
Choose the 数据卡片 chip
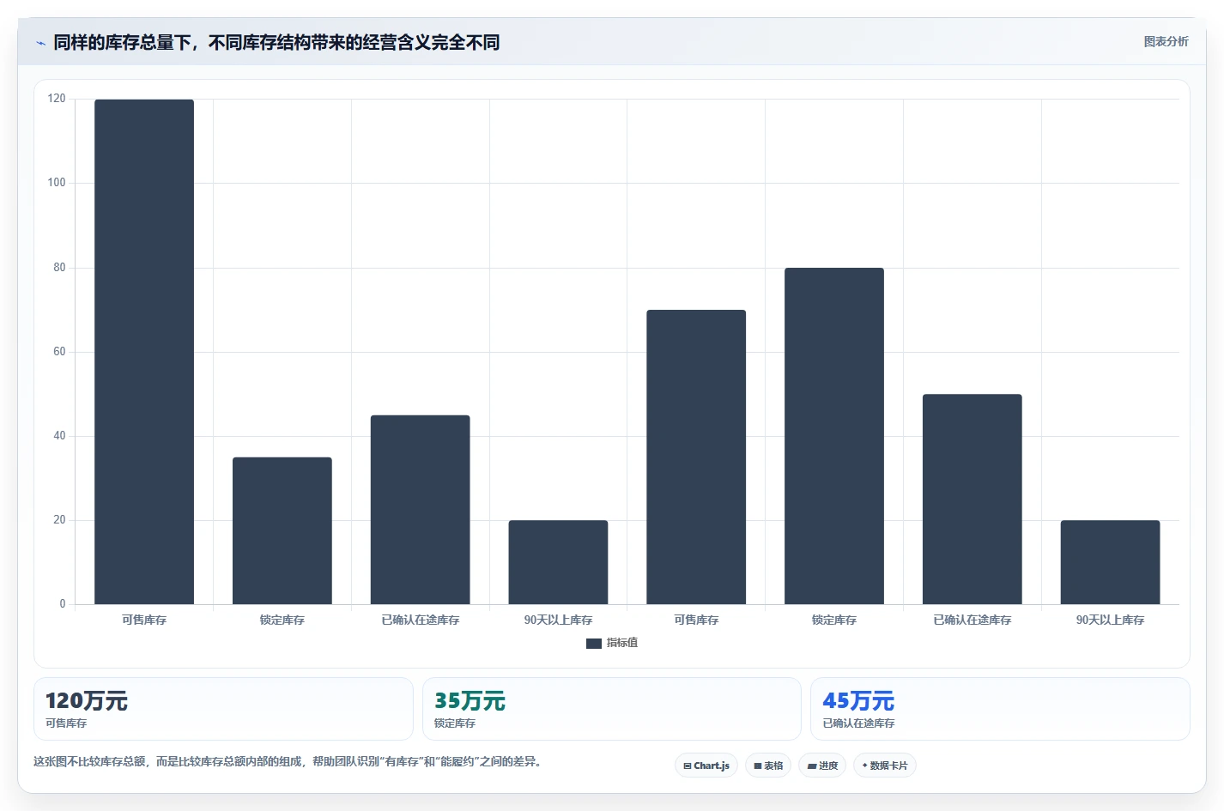tap(885, 766)
